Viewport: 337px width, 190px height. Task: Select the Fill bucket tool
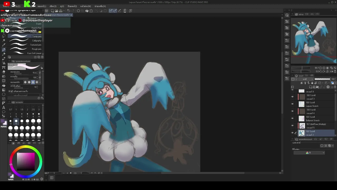pos(4,85)
